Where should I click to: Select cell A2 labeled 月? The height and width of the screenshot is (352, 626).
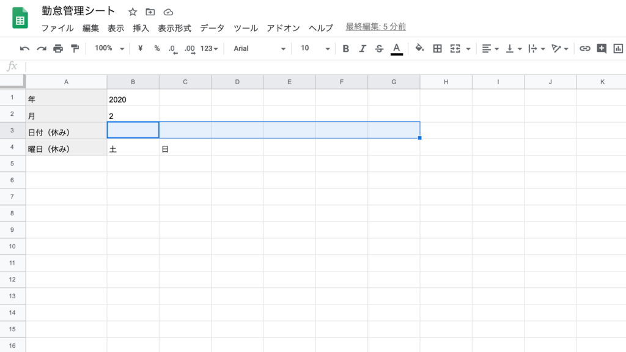[66, 114]
